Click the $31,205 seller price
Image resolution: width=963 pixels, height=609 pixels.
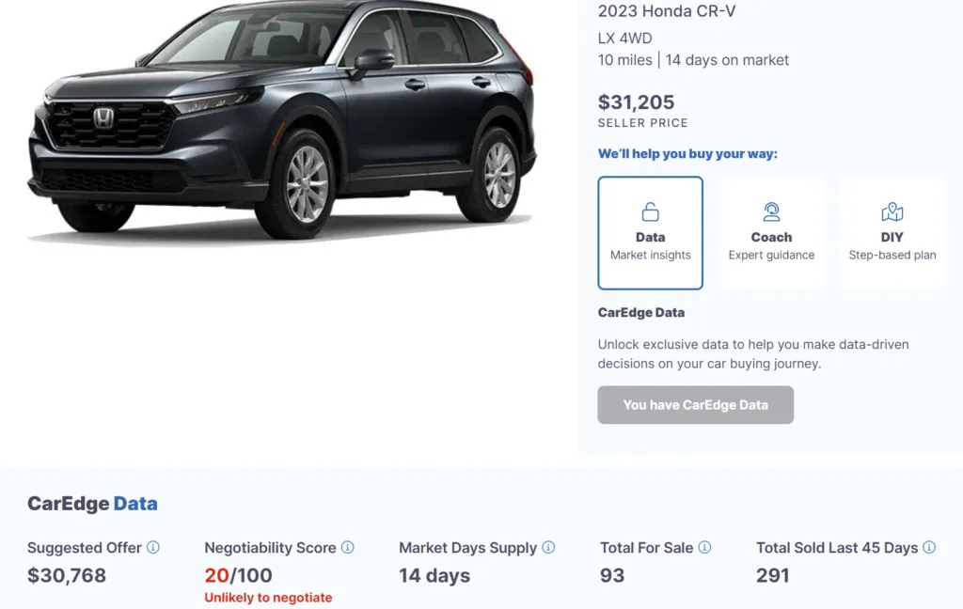pyautogui.click(x=637, y=102)
